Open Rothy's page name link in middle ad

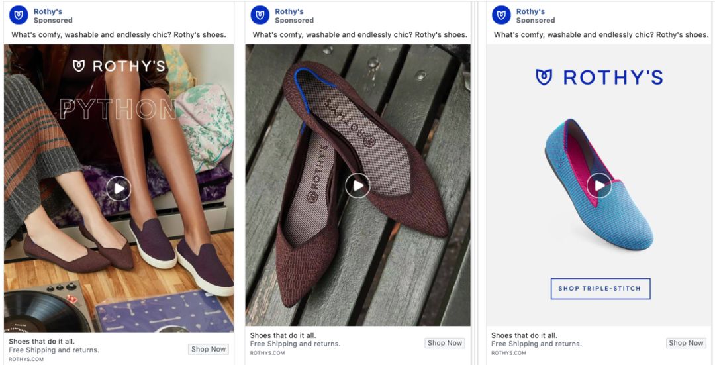pos(289,11)
